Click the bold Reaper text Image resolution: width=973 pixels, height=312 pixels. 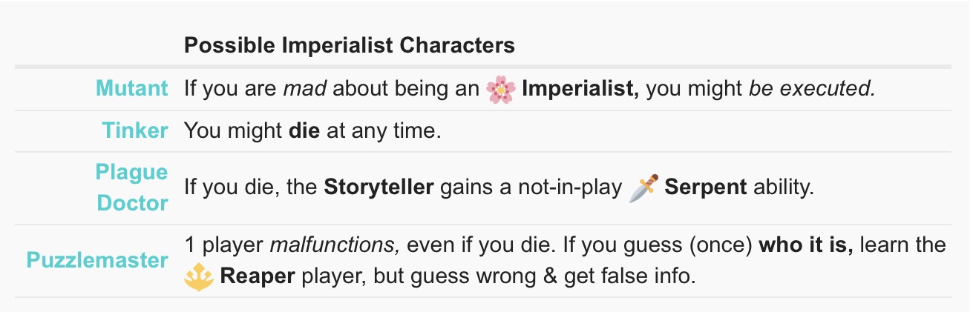258,277
